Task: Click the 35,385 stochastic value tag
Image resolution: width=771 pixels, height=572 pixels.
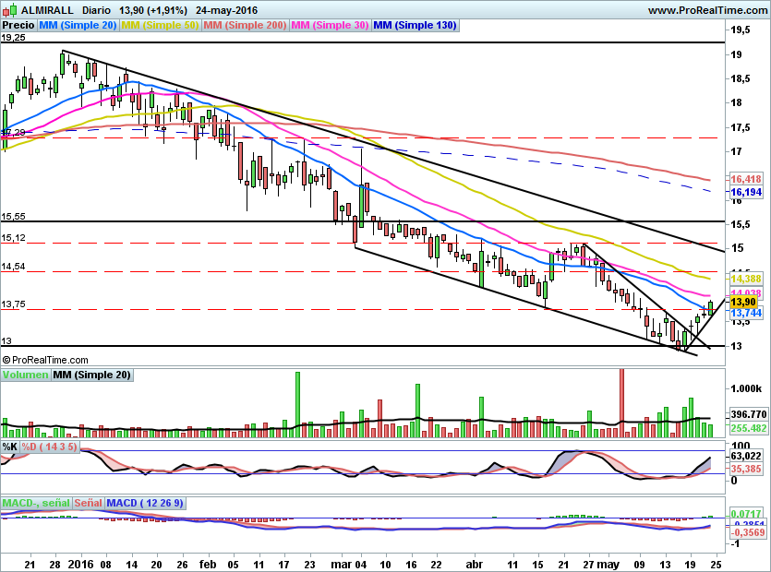Action: 746,469
